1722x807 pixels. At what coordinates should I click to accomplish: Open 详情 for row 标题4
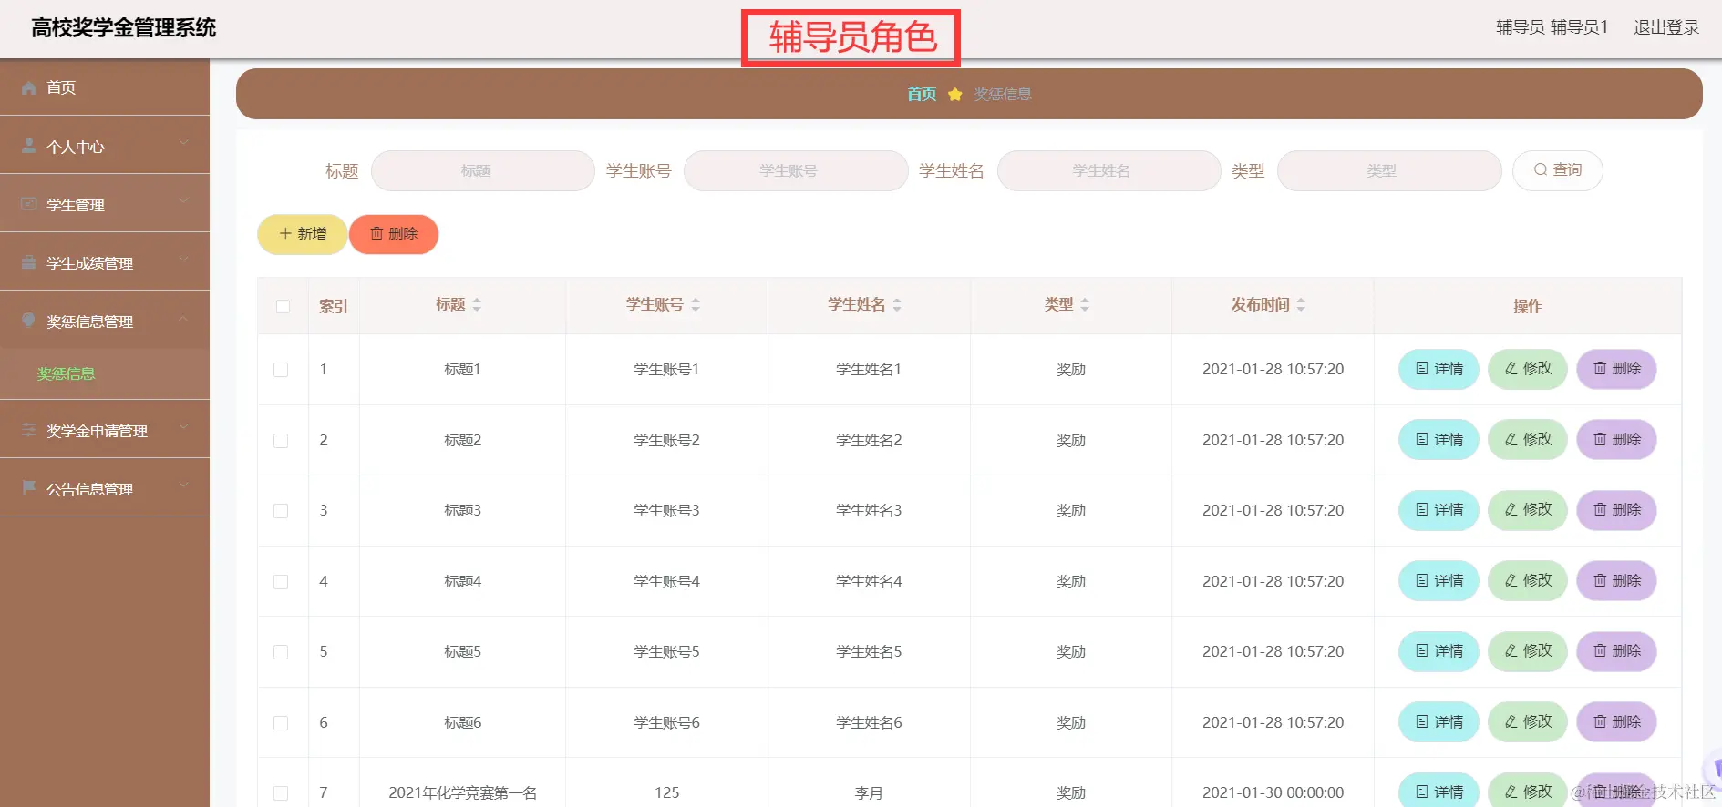point(1438,581)
